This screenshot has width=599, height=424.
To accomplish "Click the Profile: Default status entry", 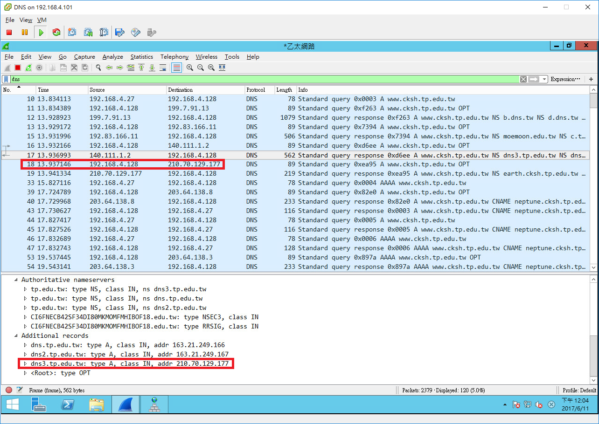I will click(x=579, y=390).
